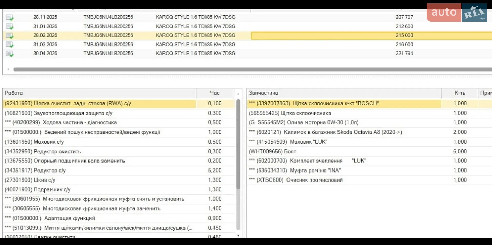Image resolution: width=492 pixels, height=245 pixels.
Task: Select work row Редуктор очистить
Action: click(x=119, y=152)
